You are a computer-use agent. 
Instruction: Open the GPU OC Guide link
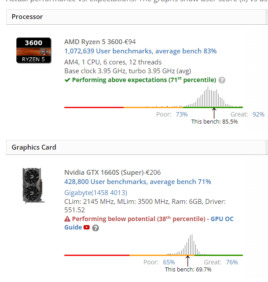tap(222, 219)
